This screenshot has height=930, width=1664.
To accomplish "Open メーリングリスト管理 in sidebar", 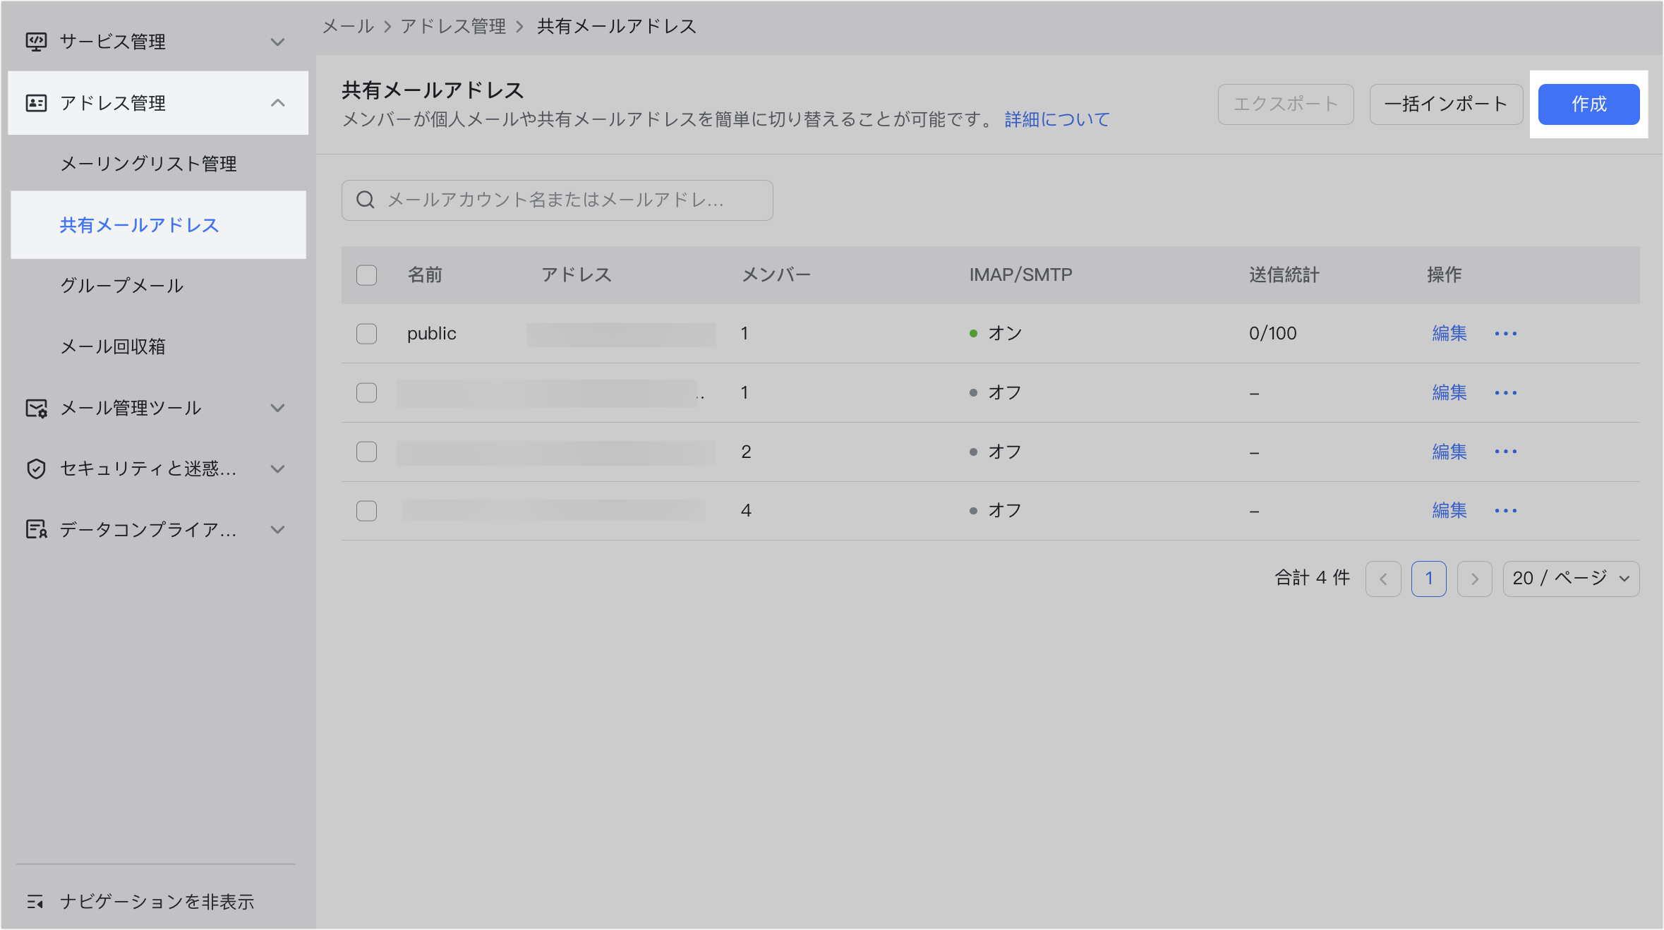I will point(148,164).
